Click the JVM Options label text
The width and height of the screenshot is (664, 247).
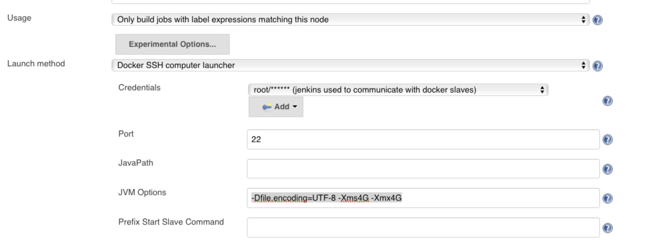pos(142,192)
